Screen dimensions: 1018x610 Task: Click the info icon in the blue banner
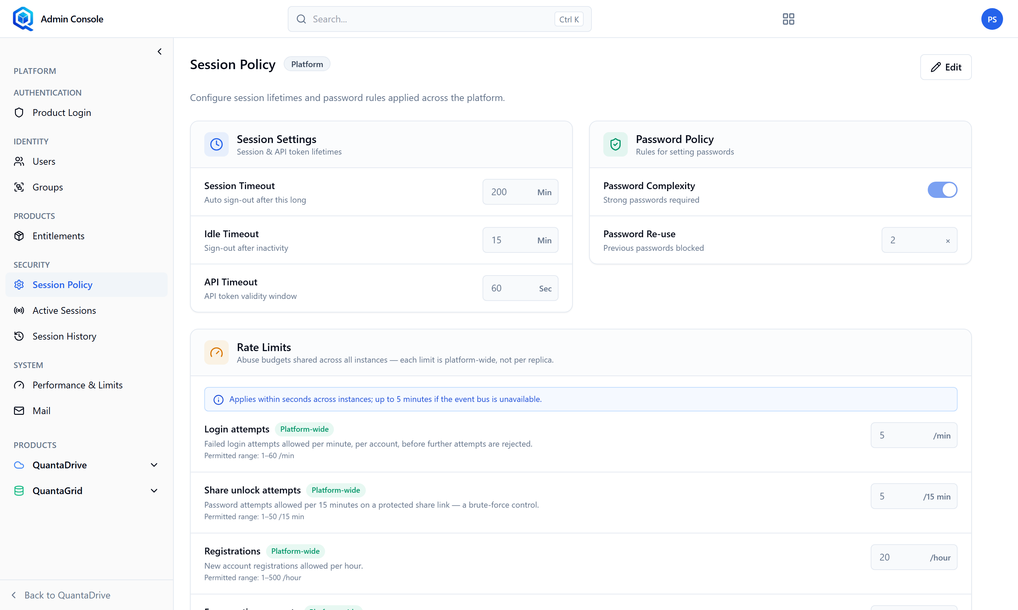(x=219, y=400)
